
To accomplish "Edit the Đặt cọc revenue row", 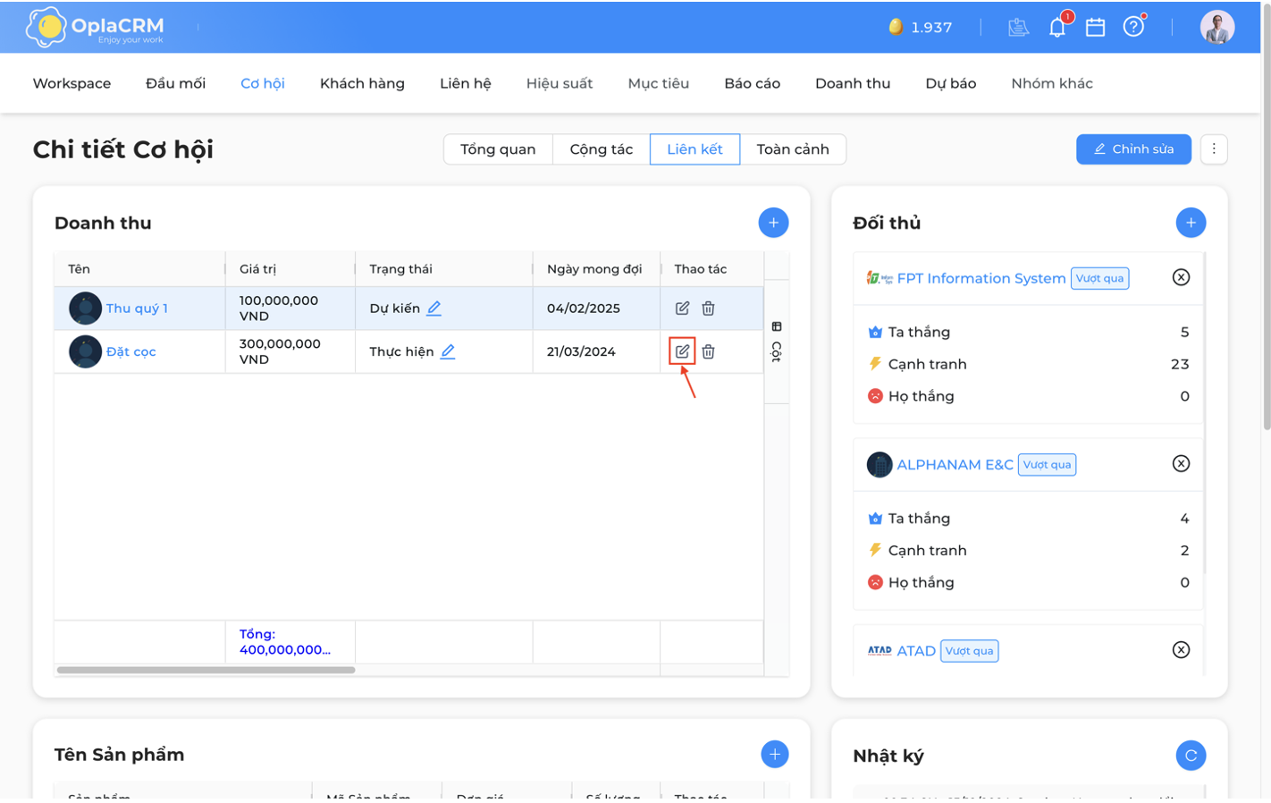I will pyautogui.click(x=682, y=351).
